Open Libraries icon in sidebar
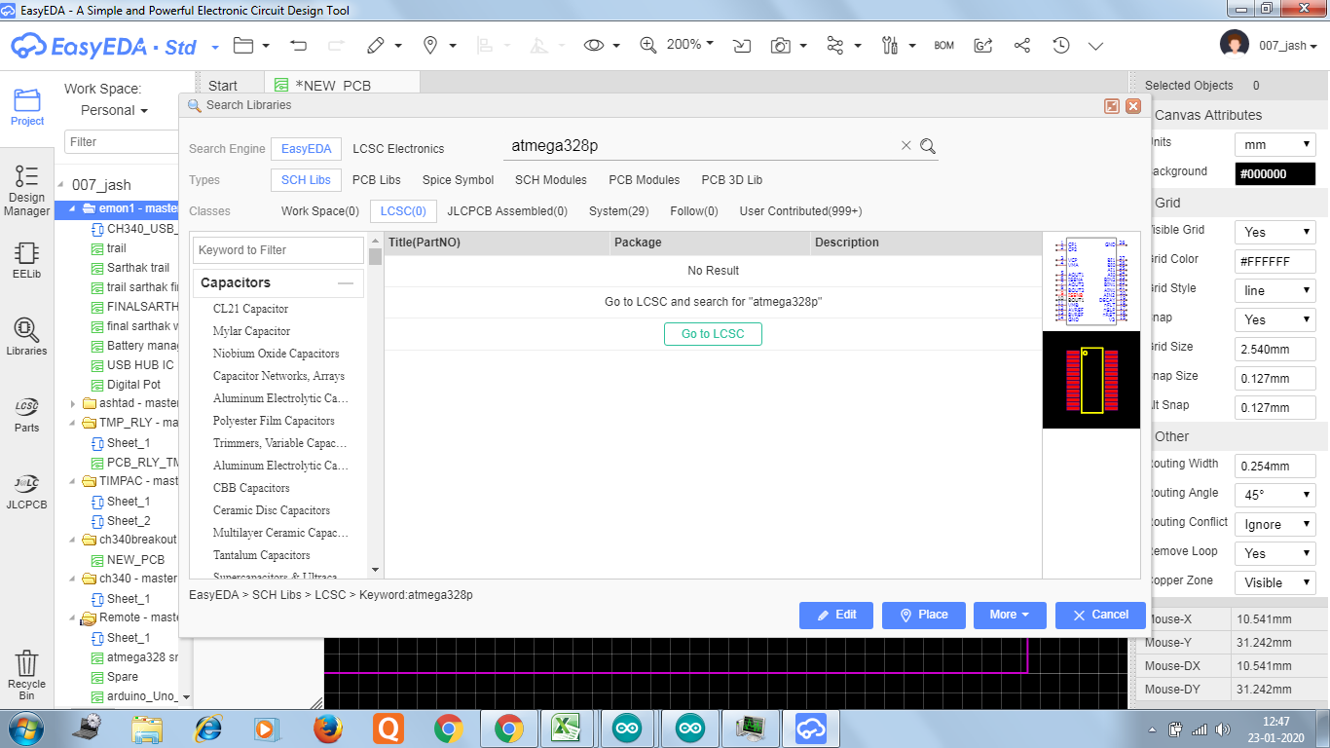Screen dimensions: 1330x748 point(27,336)
